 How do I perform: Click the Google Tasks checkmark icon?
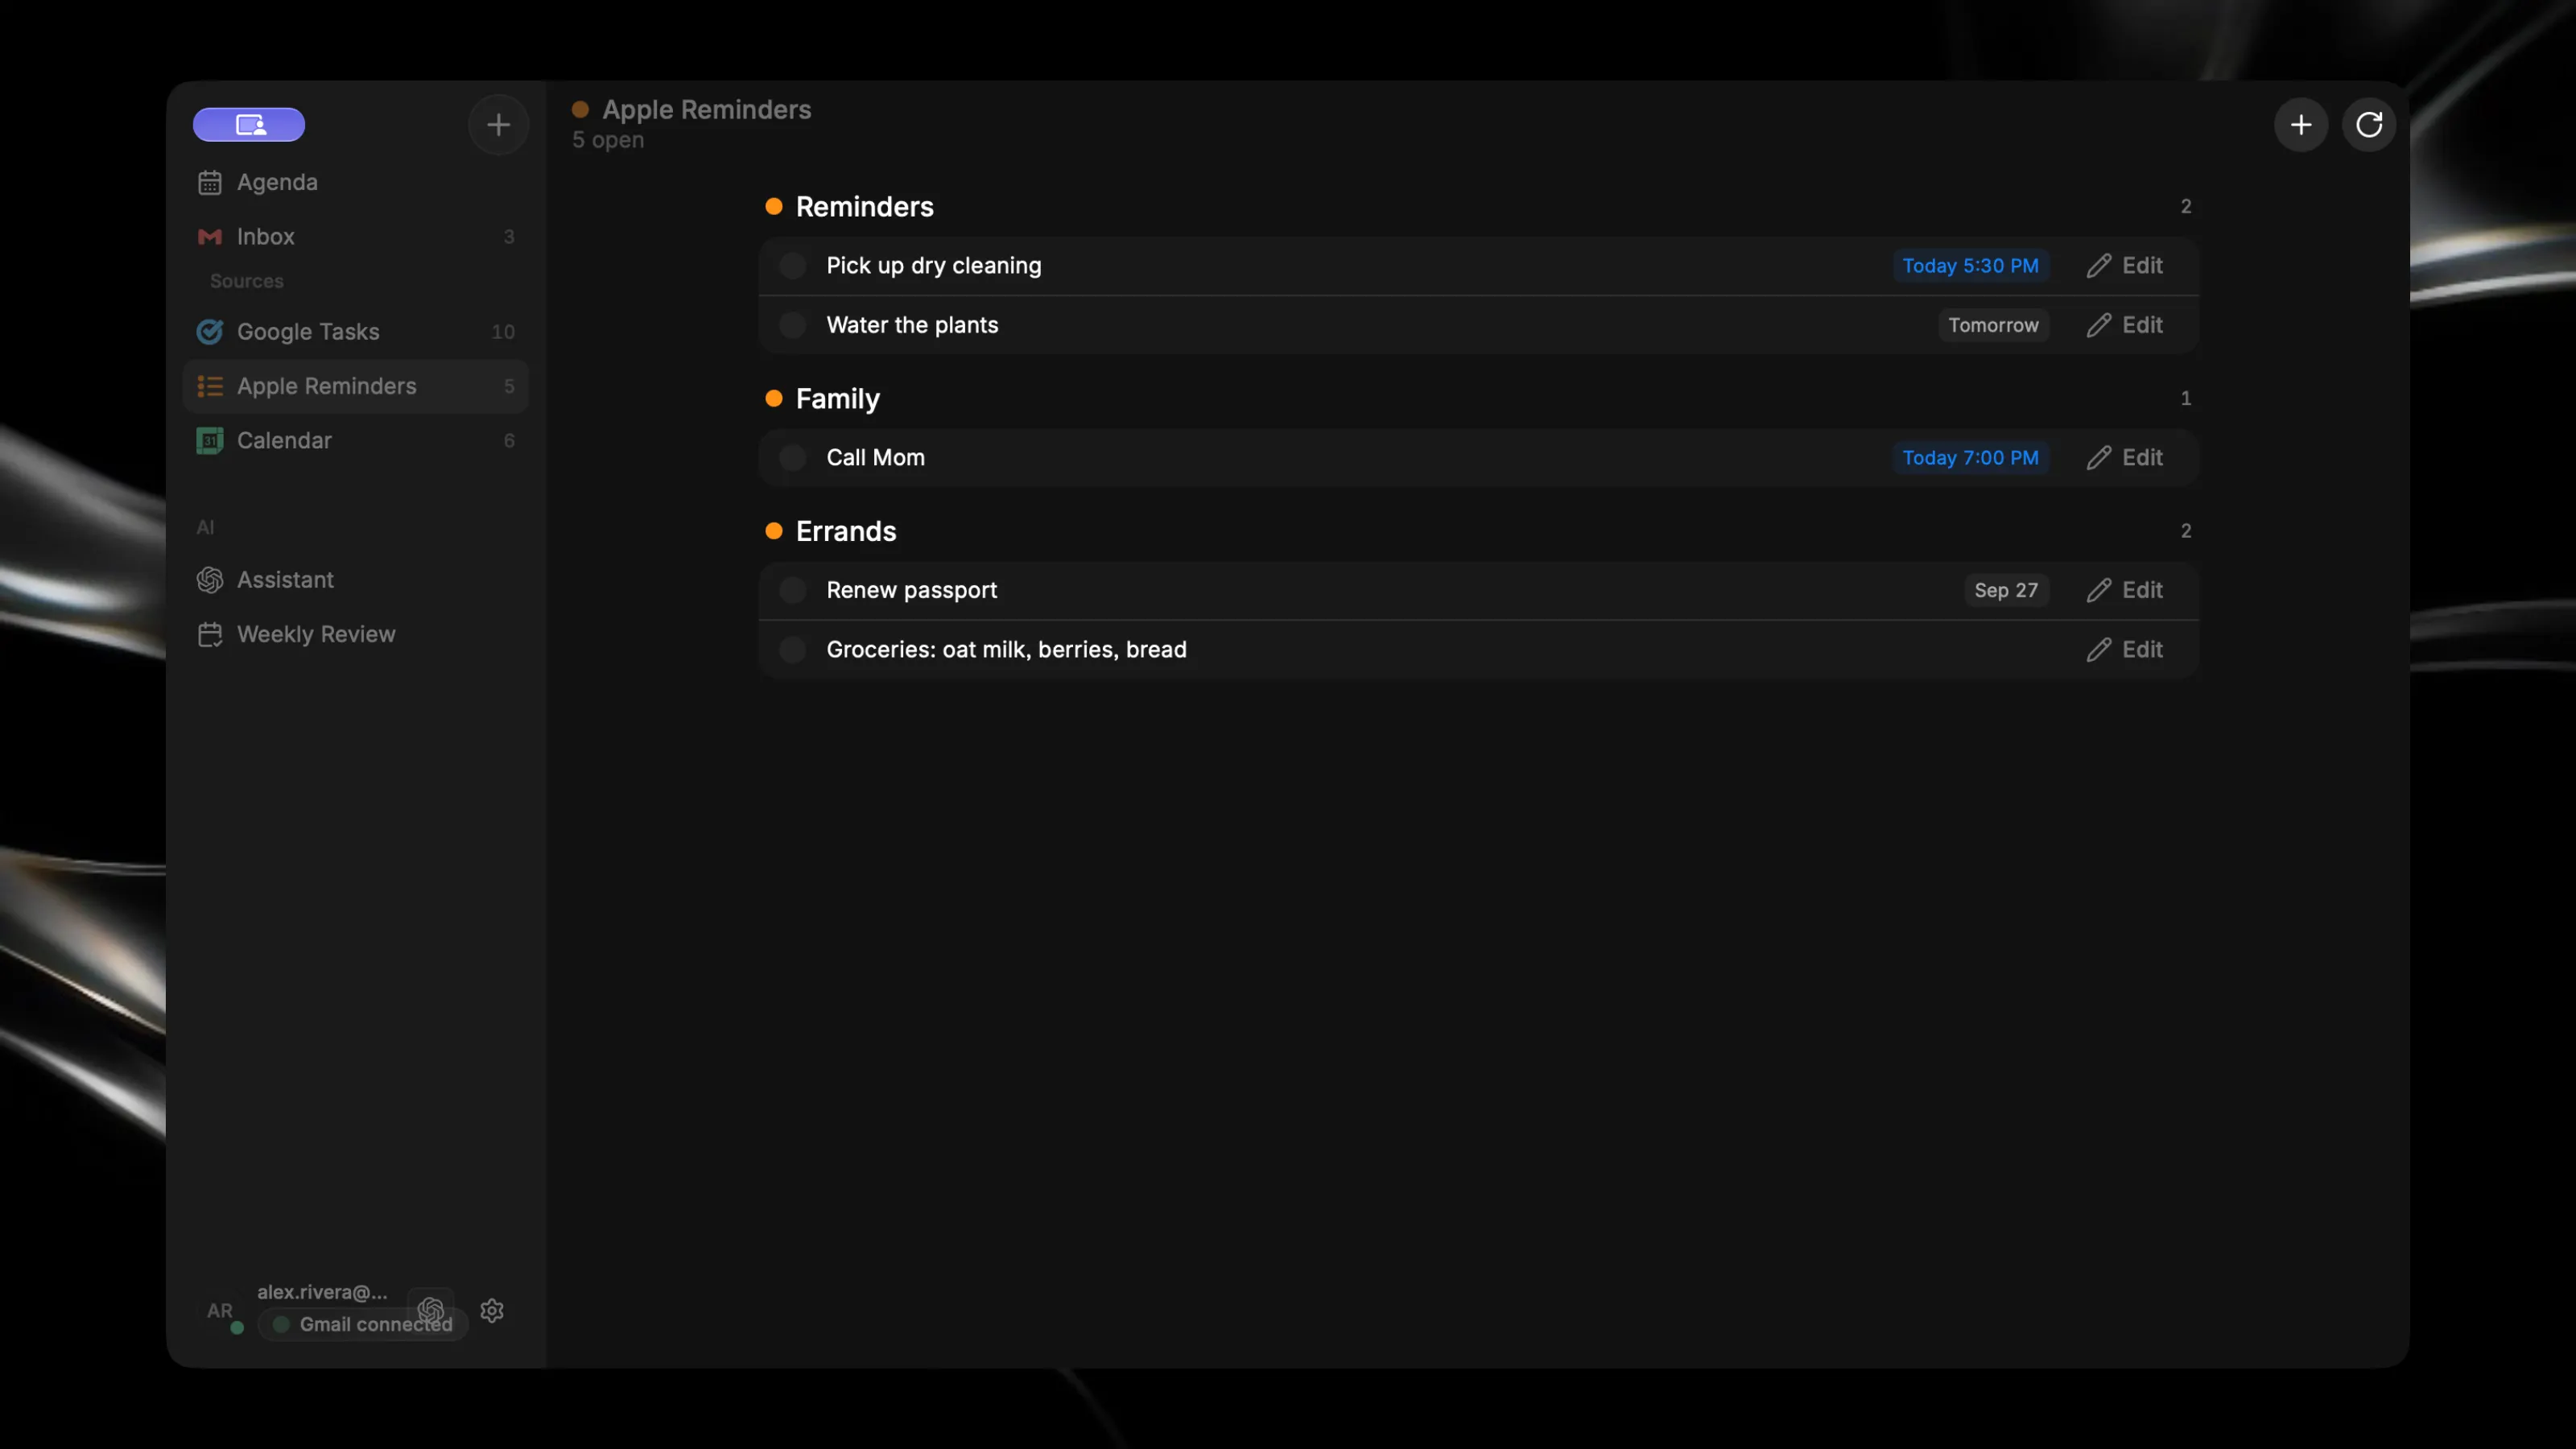click(209, 331)
